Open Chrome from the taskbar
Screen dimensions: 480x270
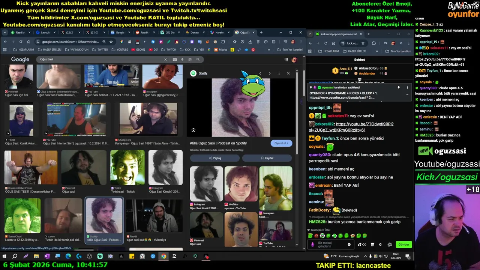(163, 256)
